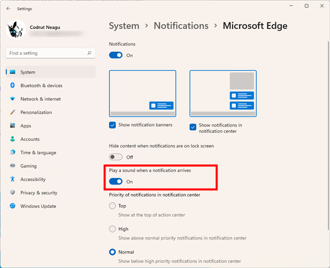
Task: Open Windows Update settings
Action: pos(50,206)
